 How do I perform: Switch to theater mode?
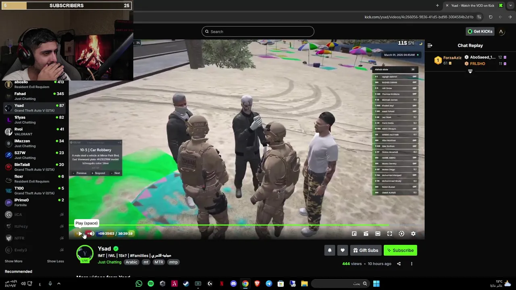tap(378, 234)
